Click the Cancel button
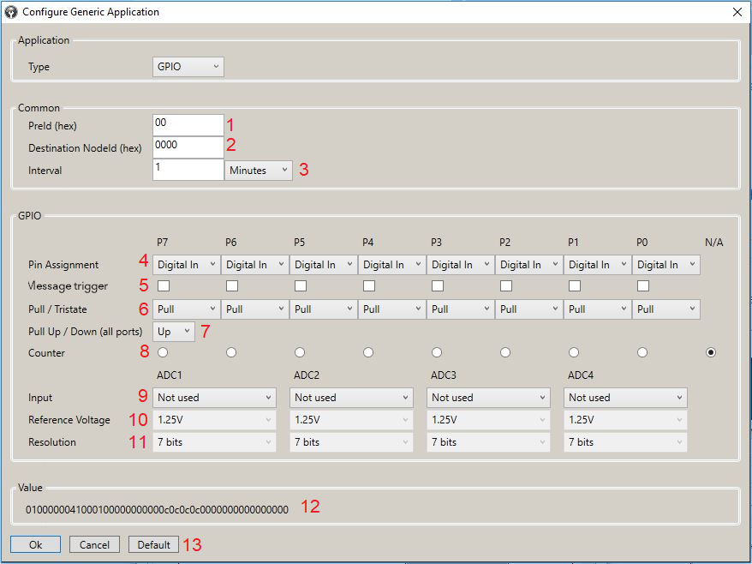This screenshot has height=564, width=752. (x=94, y=545)
